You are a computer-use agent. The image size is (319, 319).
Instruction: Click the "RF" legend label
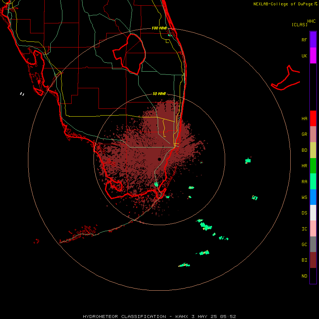click(304, 40)
